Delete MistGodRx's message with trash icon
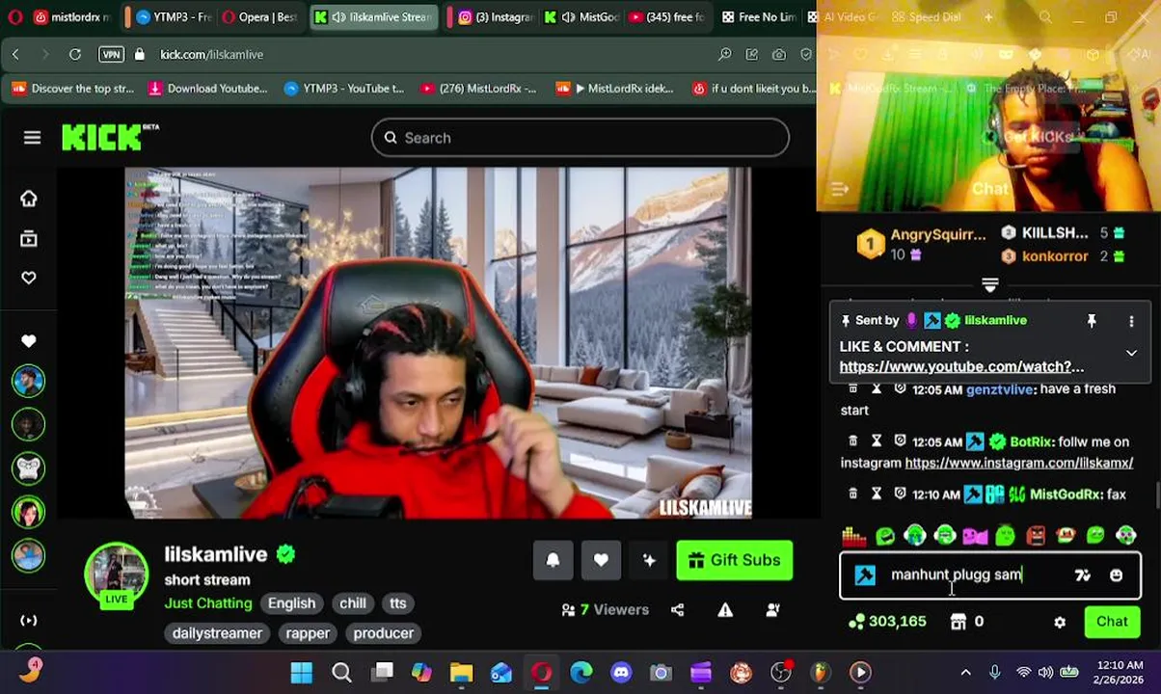 pyautogui.click(x=852, y=494)
